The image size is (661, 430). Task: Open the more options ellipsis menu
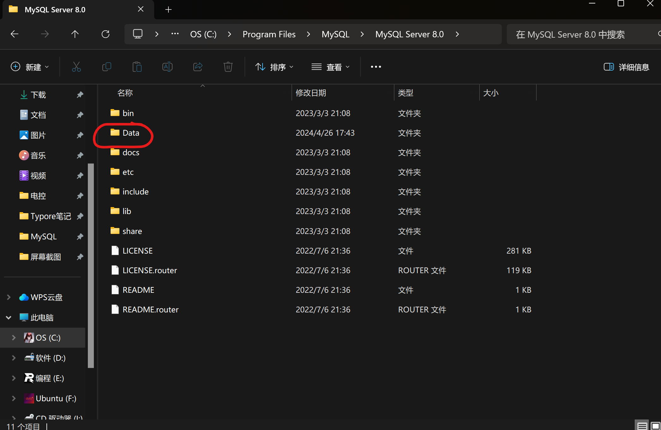click(376, 67)
